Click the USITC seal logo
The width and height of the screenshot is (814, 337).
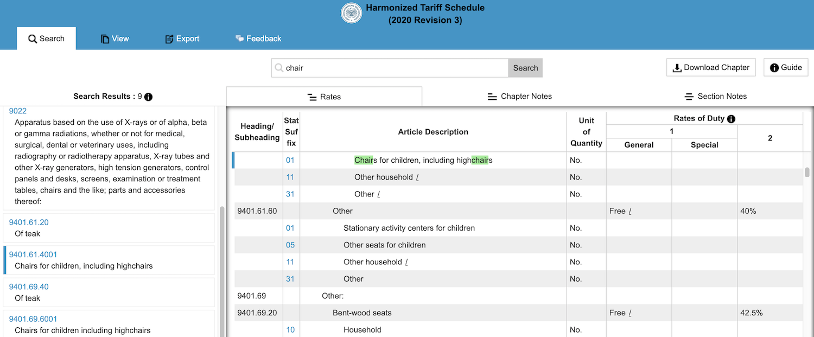pyautogui.click(x=351, y=14)
